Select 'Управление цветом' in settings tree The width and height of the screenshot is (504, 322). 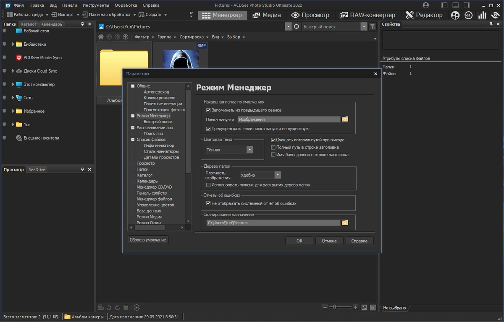click(155, 205)
